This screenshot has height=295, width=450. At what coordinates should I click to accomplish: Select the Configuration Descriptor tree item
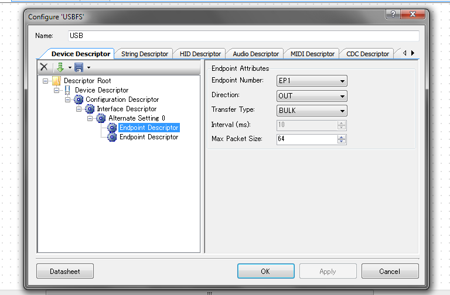[x=122, y=100]
